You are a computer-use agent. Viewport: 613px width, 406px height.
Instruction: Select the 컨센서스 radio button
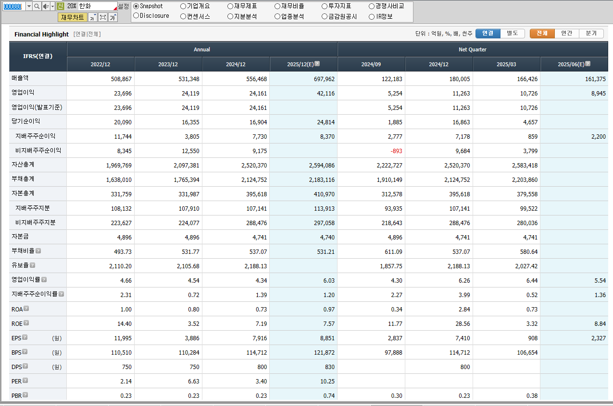coord(183,16)
